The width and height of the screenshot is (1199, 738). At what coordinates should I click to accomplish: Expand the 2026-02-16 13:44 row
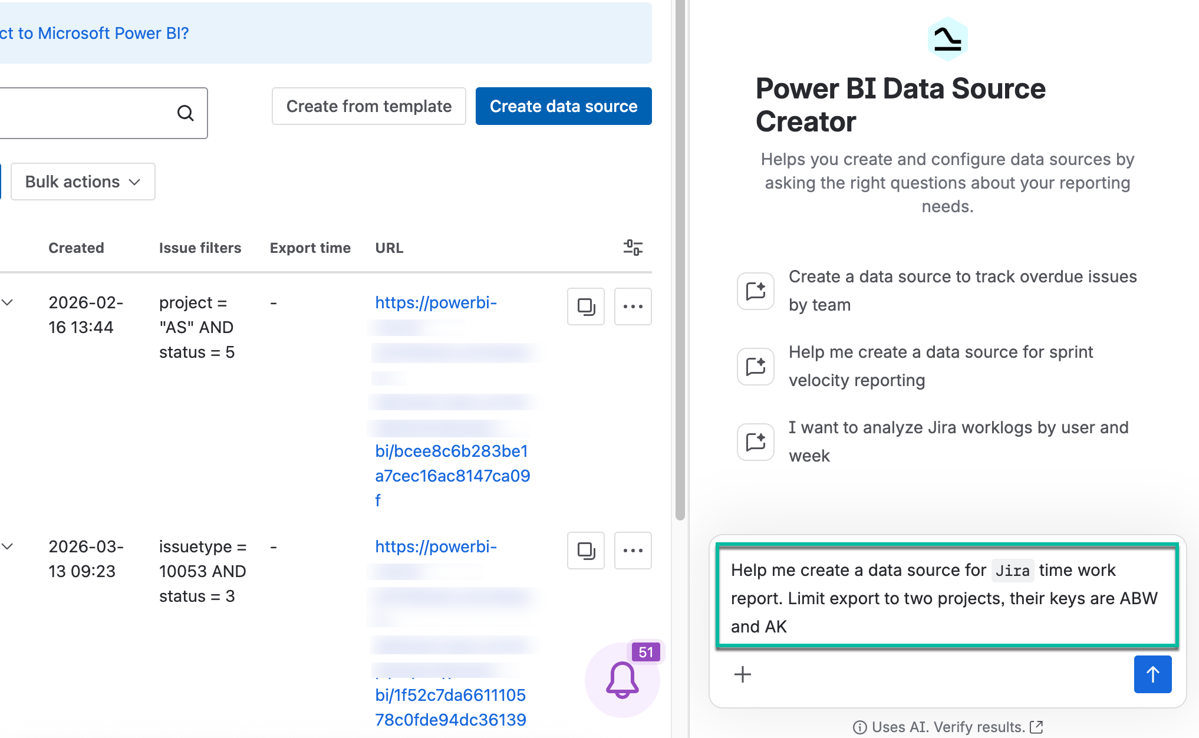(7, 302)
